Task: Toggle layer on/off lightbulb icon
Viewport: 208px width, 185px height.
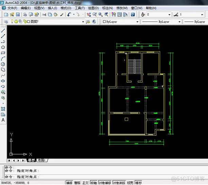Action: [12, 21]
